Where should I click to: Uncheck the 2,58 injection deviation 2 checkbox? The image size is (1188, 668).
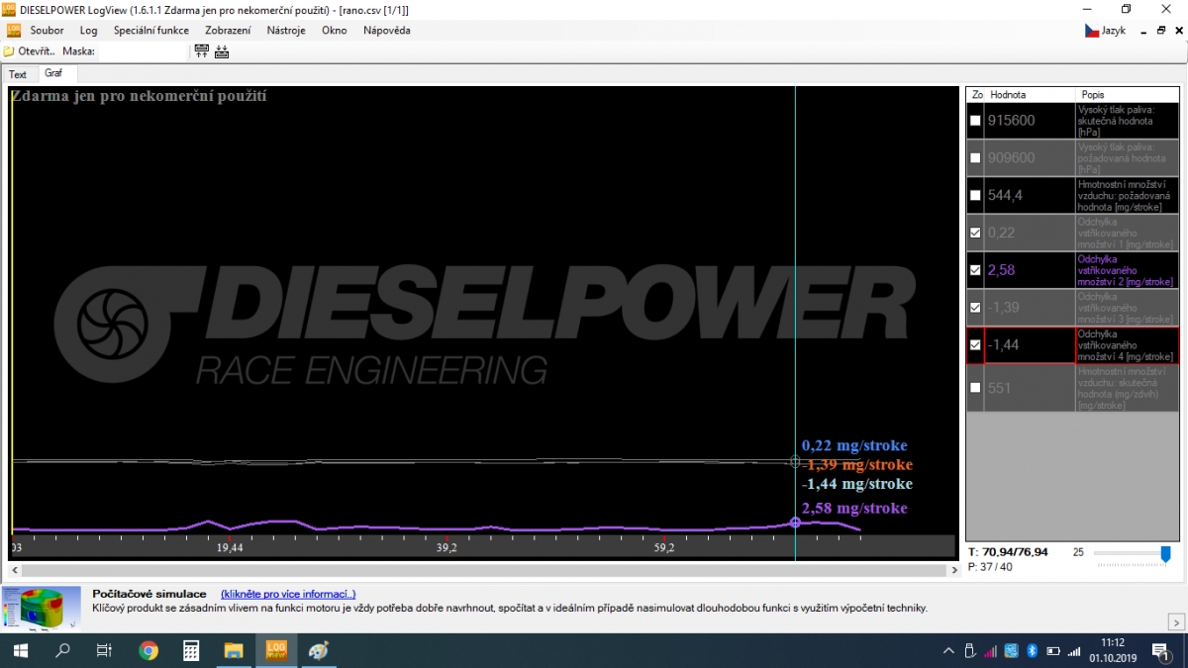tap(975, 270)
